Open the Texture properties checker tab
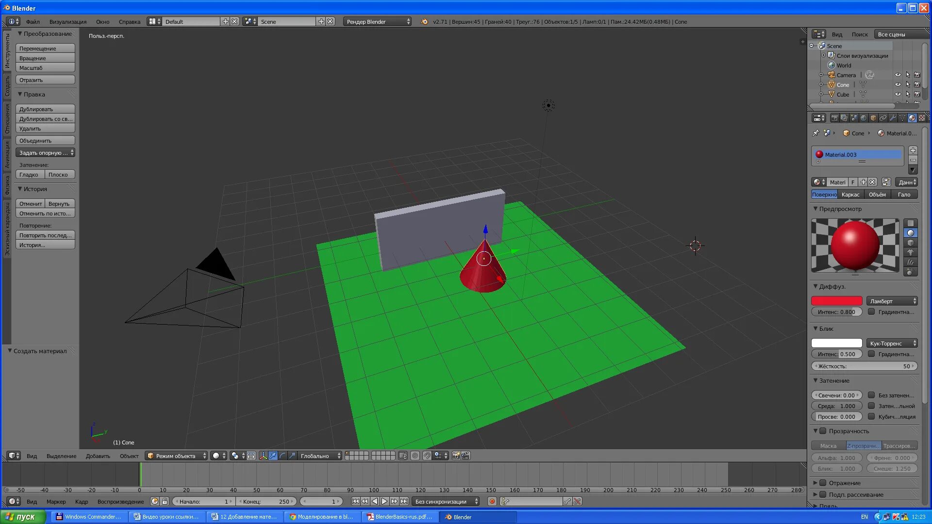The height and width of the screenshot is (524, 932). point(921,118)
